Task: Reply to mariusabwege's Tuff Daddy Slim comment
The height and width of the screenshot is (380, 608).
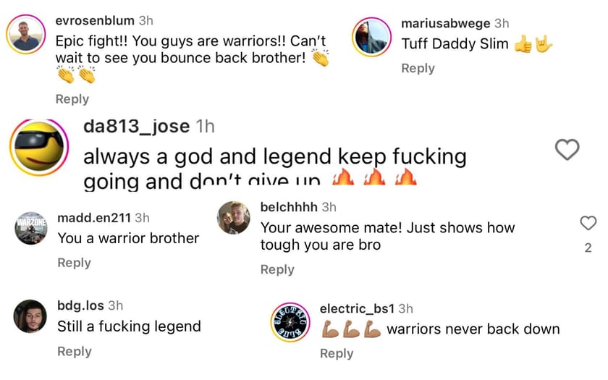Action: pyautogui.click(x=418, y=68)
